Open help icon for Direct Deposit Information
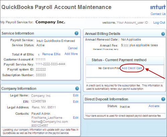The image size is (167, 137). click(163, 99)
